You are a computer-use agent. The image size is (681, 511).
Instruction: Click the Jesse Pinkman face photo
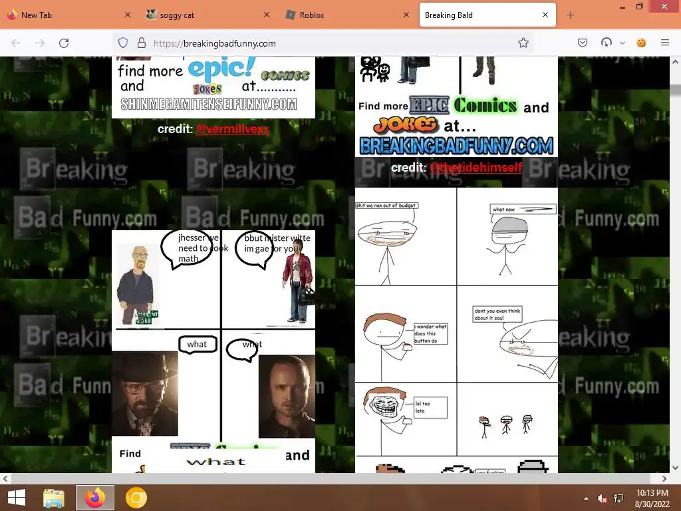click(x=287, y=397)
